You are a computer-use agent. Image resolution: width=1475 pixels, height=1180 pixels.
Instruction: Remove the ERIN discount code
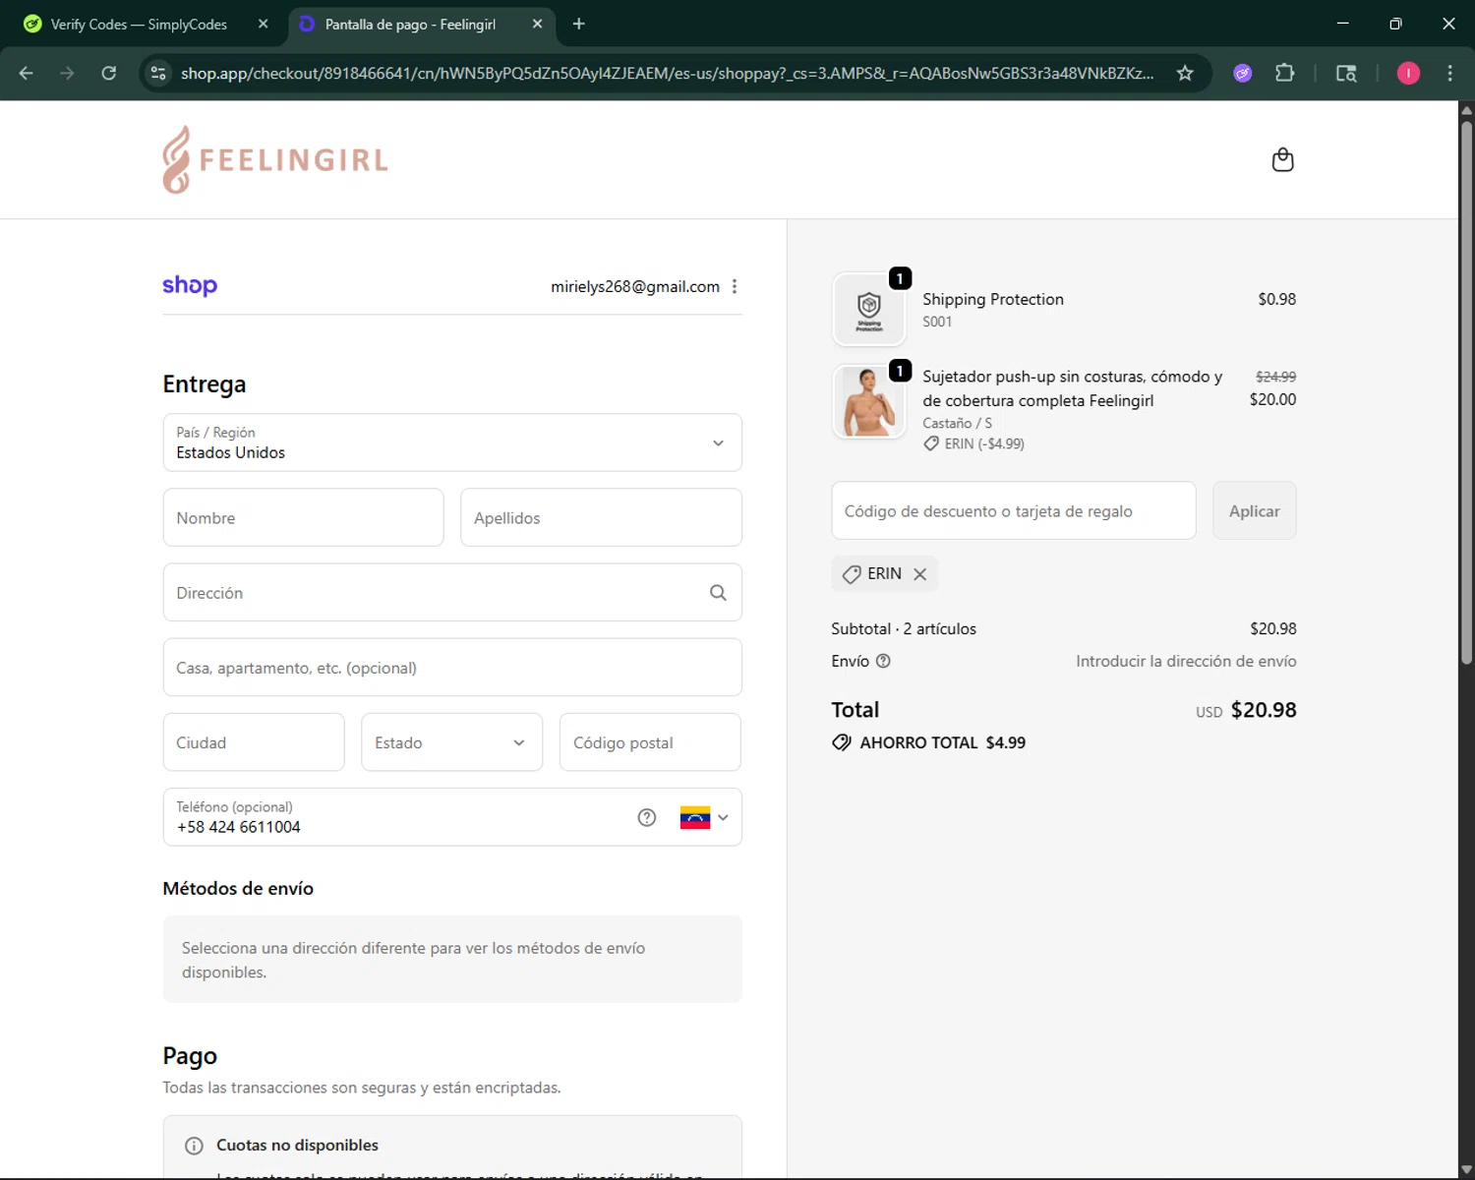click(x=920, y=574)
